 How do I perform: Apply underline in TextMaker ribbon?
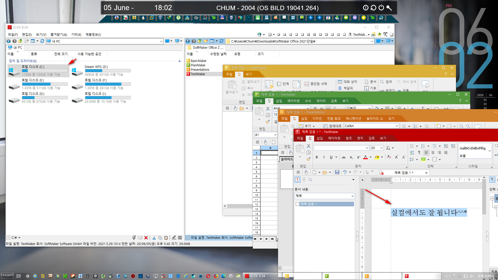pyautogui.click(x=331, y=157)
